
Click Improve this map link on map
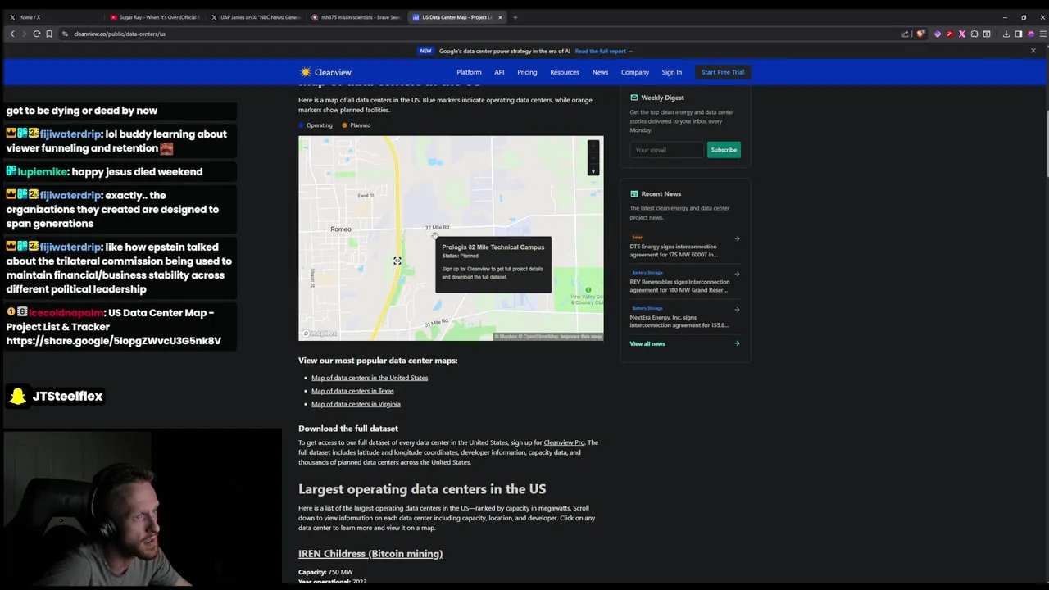coord(580,336)
